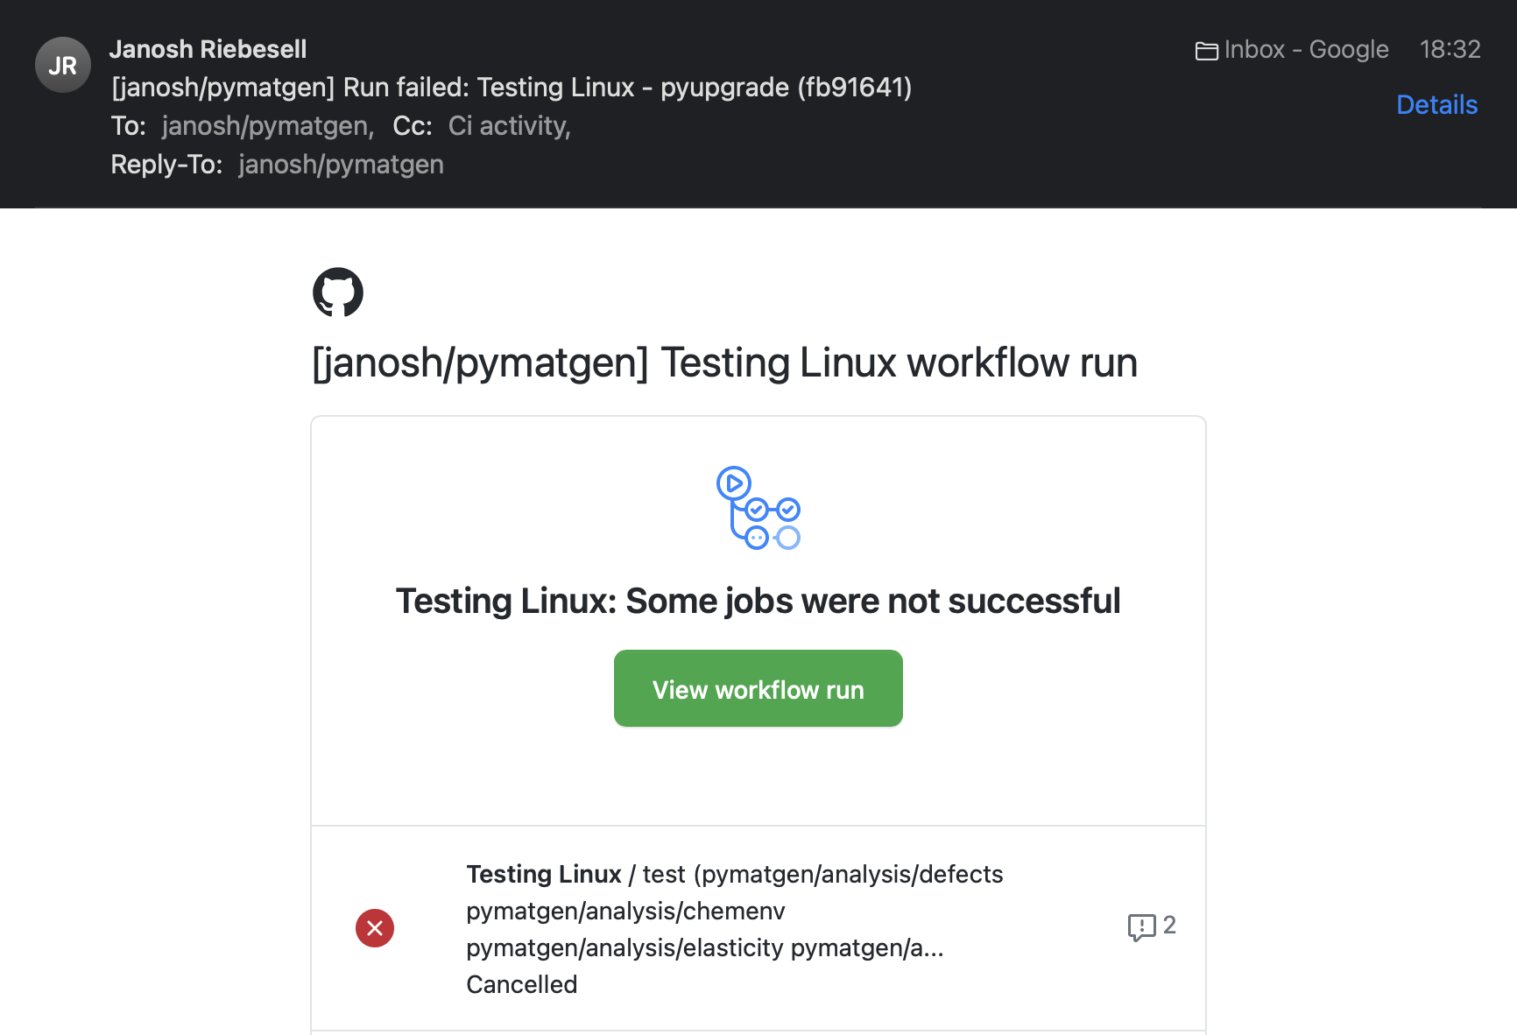Click the Cancelled status text

point(521,984)
